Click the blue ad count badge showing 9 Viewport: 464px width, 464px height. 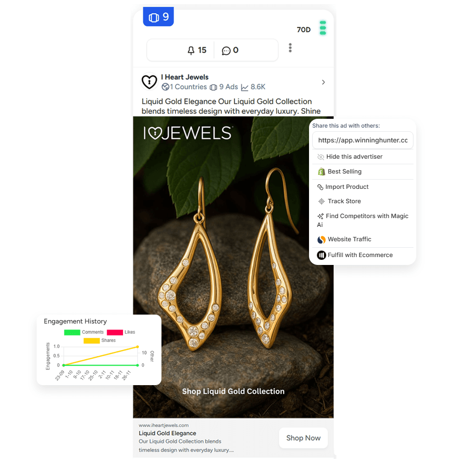pos(158,17)
